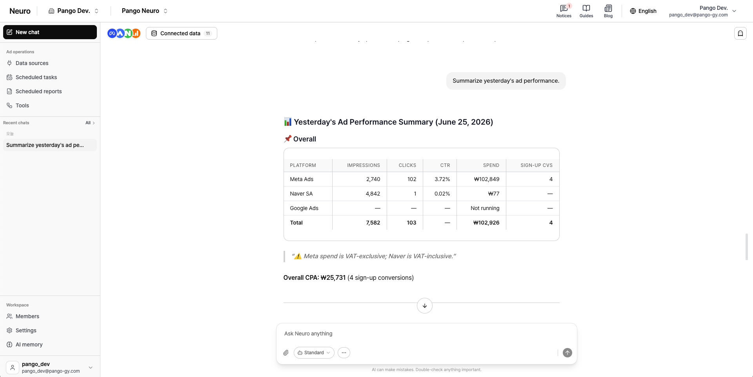The width and height of the screenshot is (753, 377).
Task: Click the send arrow button
Action: pyautogui.click(x=567, y=353)
